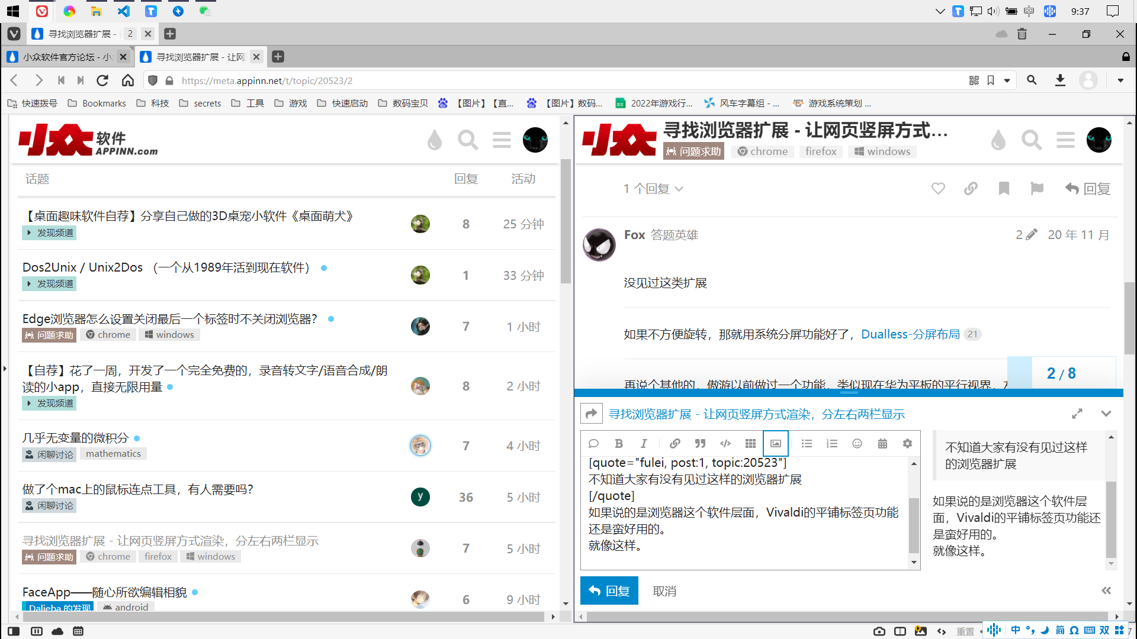Bookmark the Fox post

(x=1004, y=189)
